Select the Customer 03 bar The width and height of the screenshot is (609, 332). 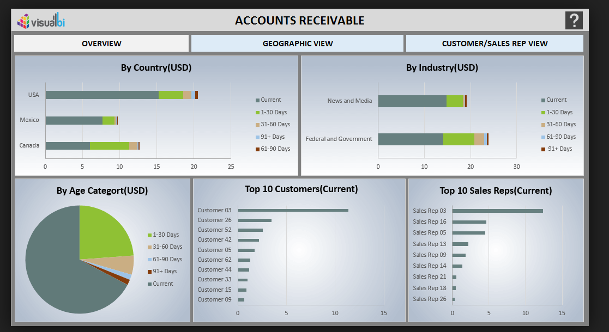coord(293,210)
